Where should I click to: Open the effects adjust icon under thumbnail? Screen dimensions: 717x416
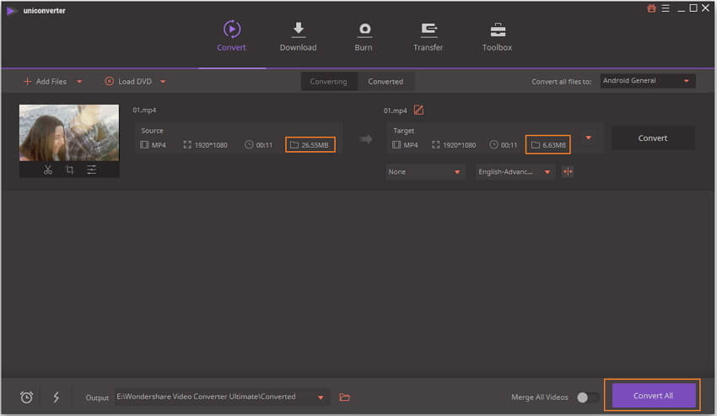click(x=91, y=170)
